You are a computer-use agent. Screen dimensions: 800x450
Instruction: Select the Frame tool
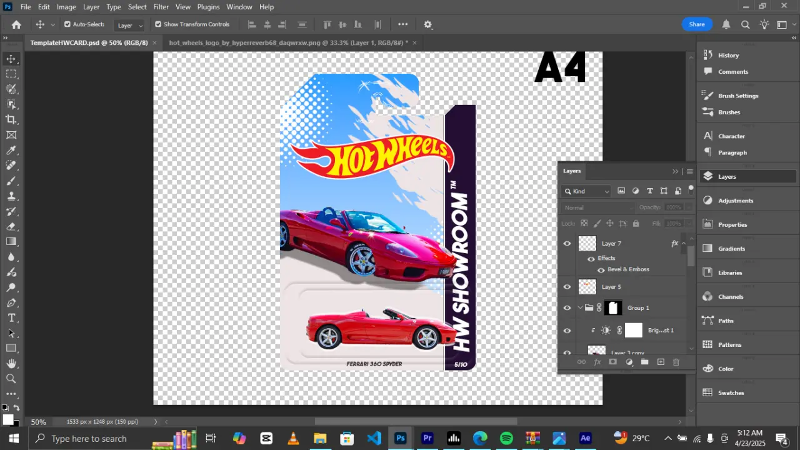tap(11, 135)
